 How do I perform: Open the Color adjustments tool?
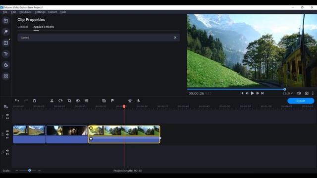pyautogui.click(x=78, y=101)
